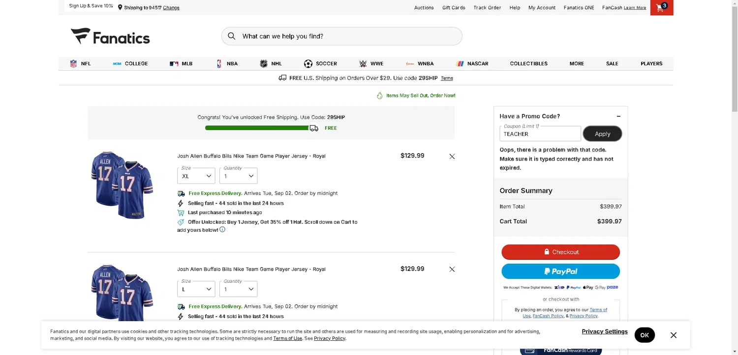Click the WNBA logo icon
This screenshot has height=355, width=738.
click(410, 63)
